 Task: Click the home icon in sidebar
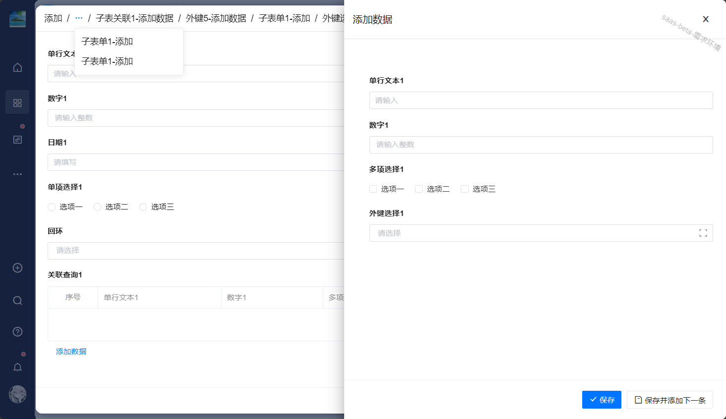pos(17,67)
